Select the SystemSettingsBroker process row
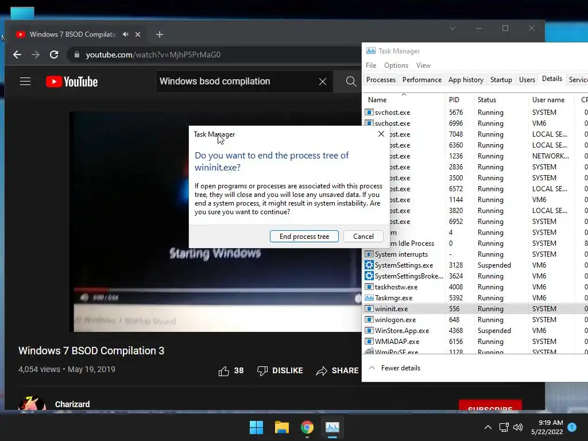The image size is (588, 441). point(475,276)
